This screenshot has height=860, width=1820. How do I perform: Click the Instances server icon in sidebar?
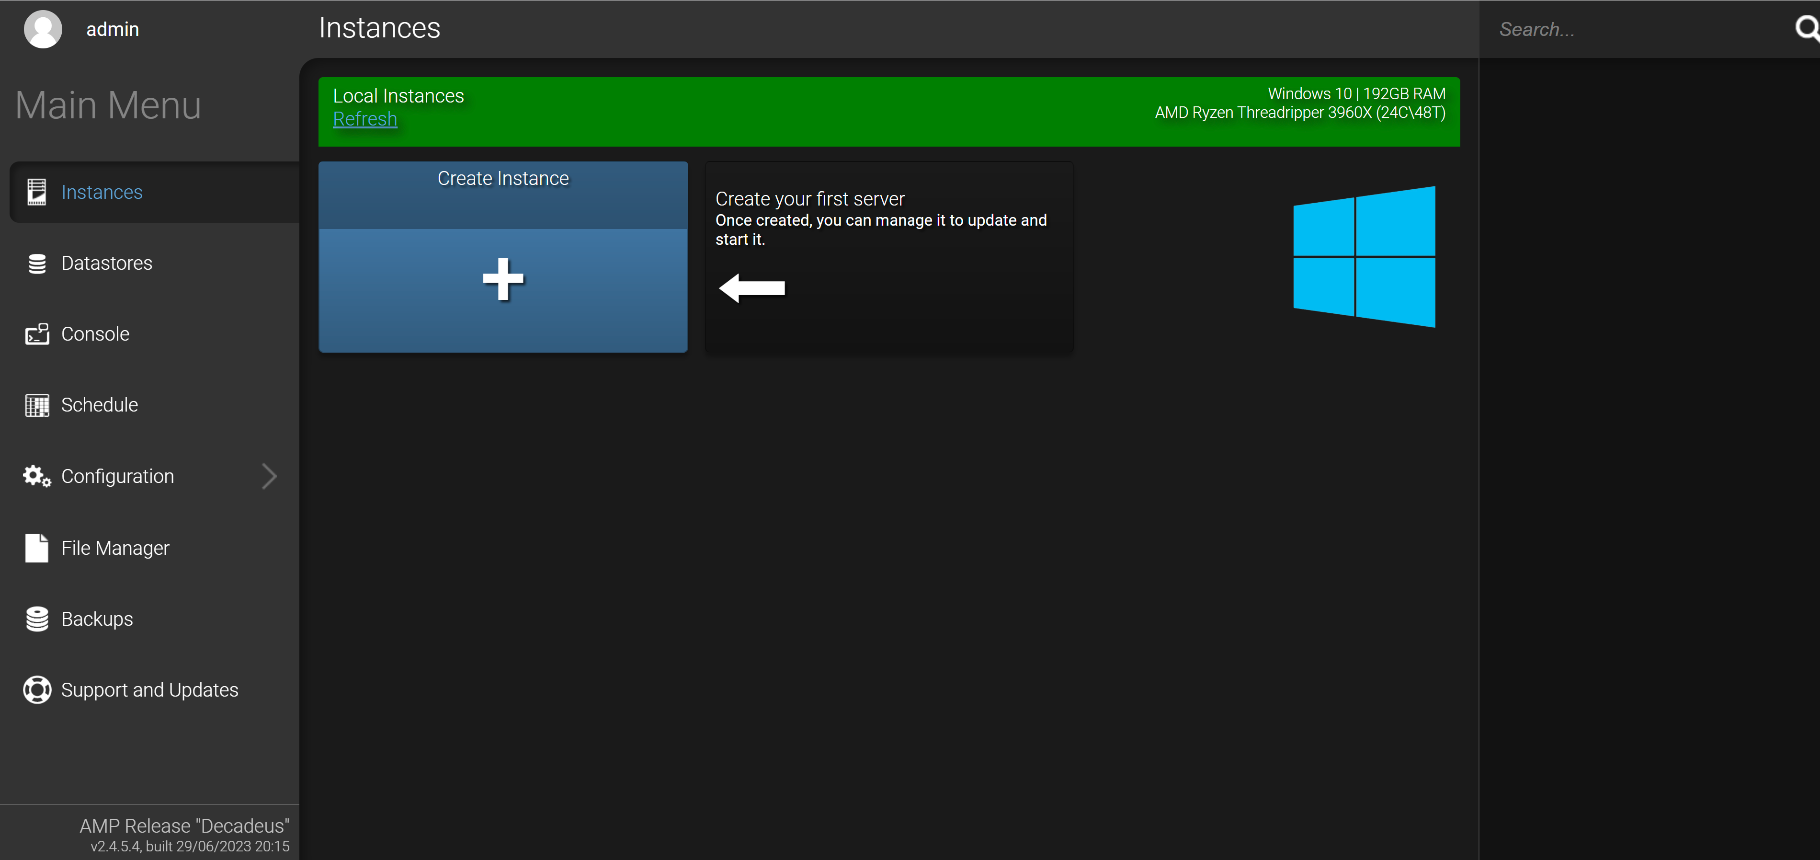tap(37, 192)
